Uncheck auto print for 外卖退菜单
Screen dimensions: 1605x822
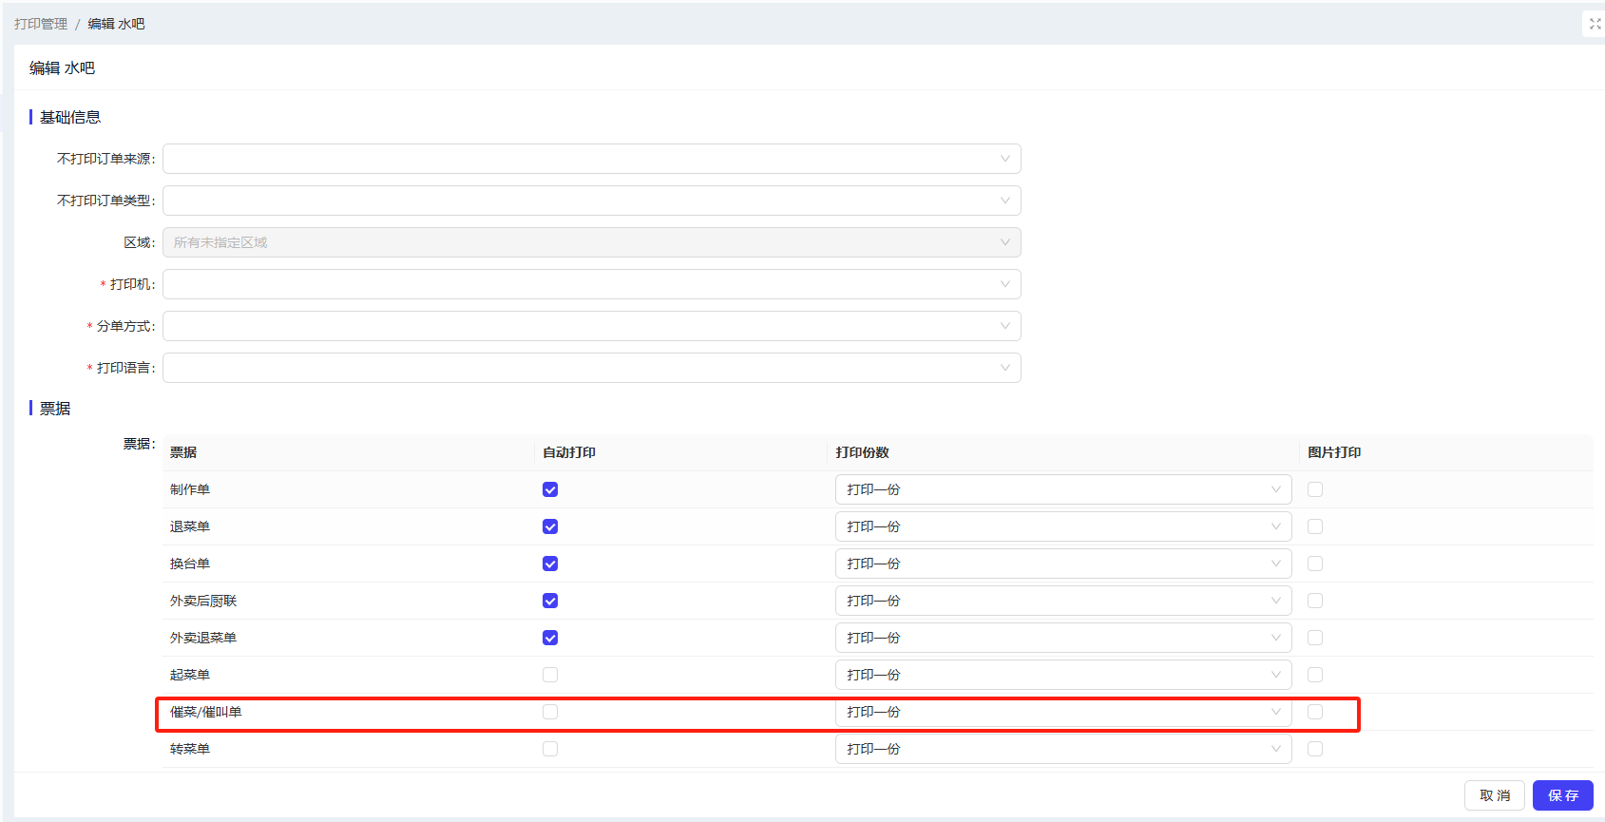coord(550,638)
